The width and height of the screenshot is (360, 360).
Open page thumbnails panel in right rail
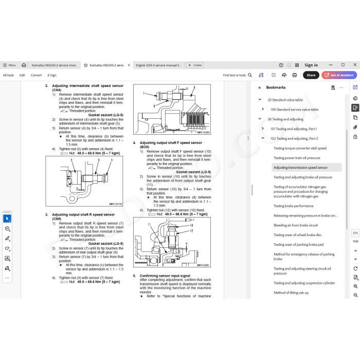click(x=355, y=118)
